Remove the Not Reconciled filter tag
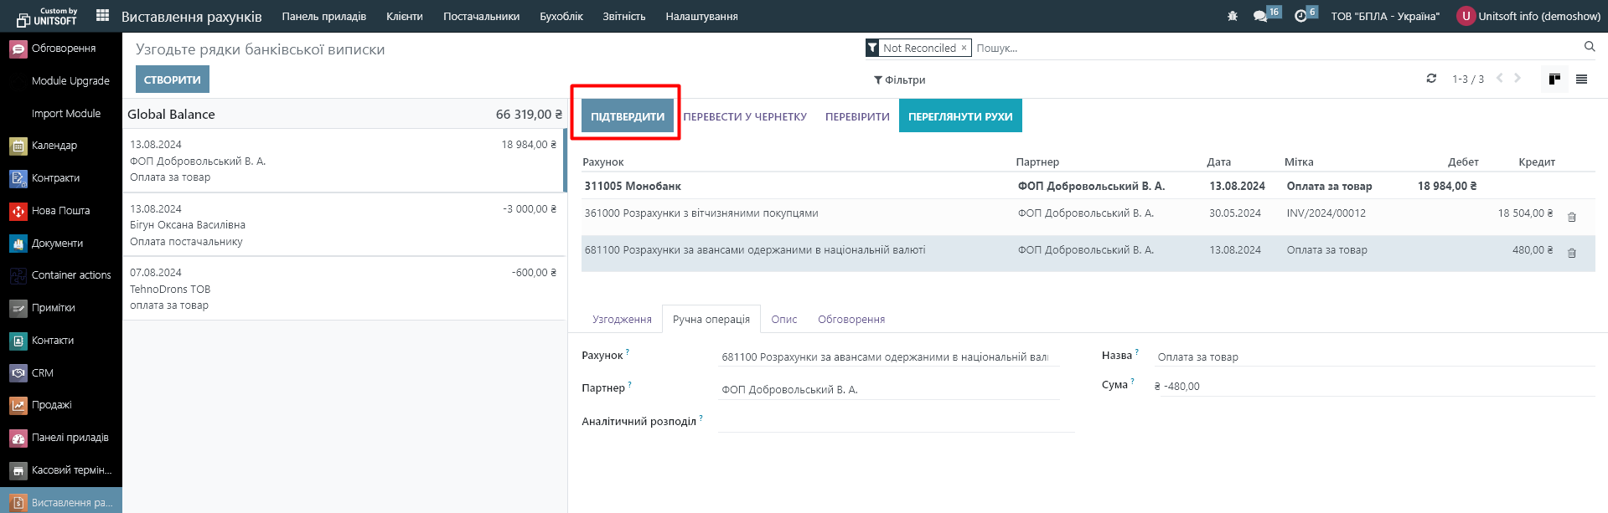This screenshot has height=513, width=1608. pos(964,49)
